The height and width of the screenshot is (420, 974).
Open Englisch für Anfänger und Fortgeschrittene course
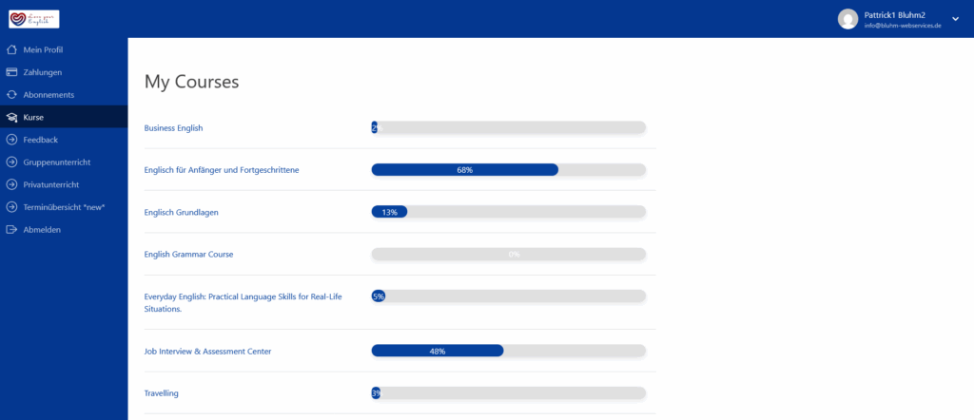222,170
